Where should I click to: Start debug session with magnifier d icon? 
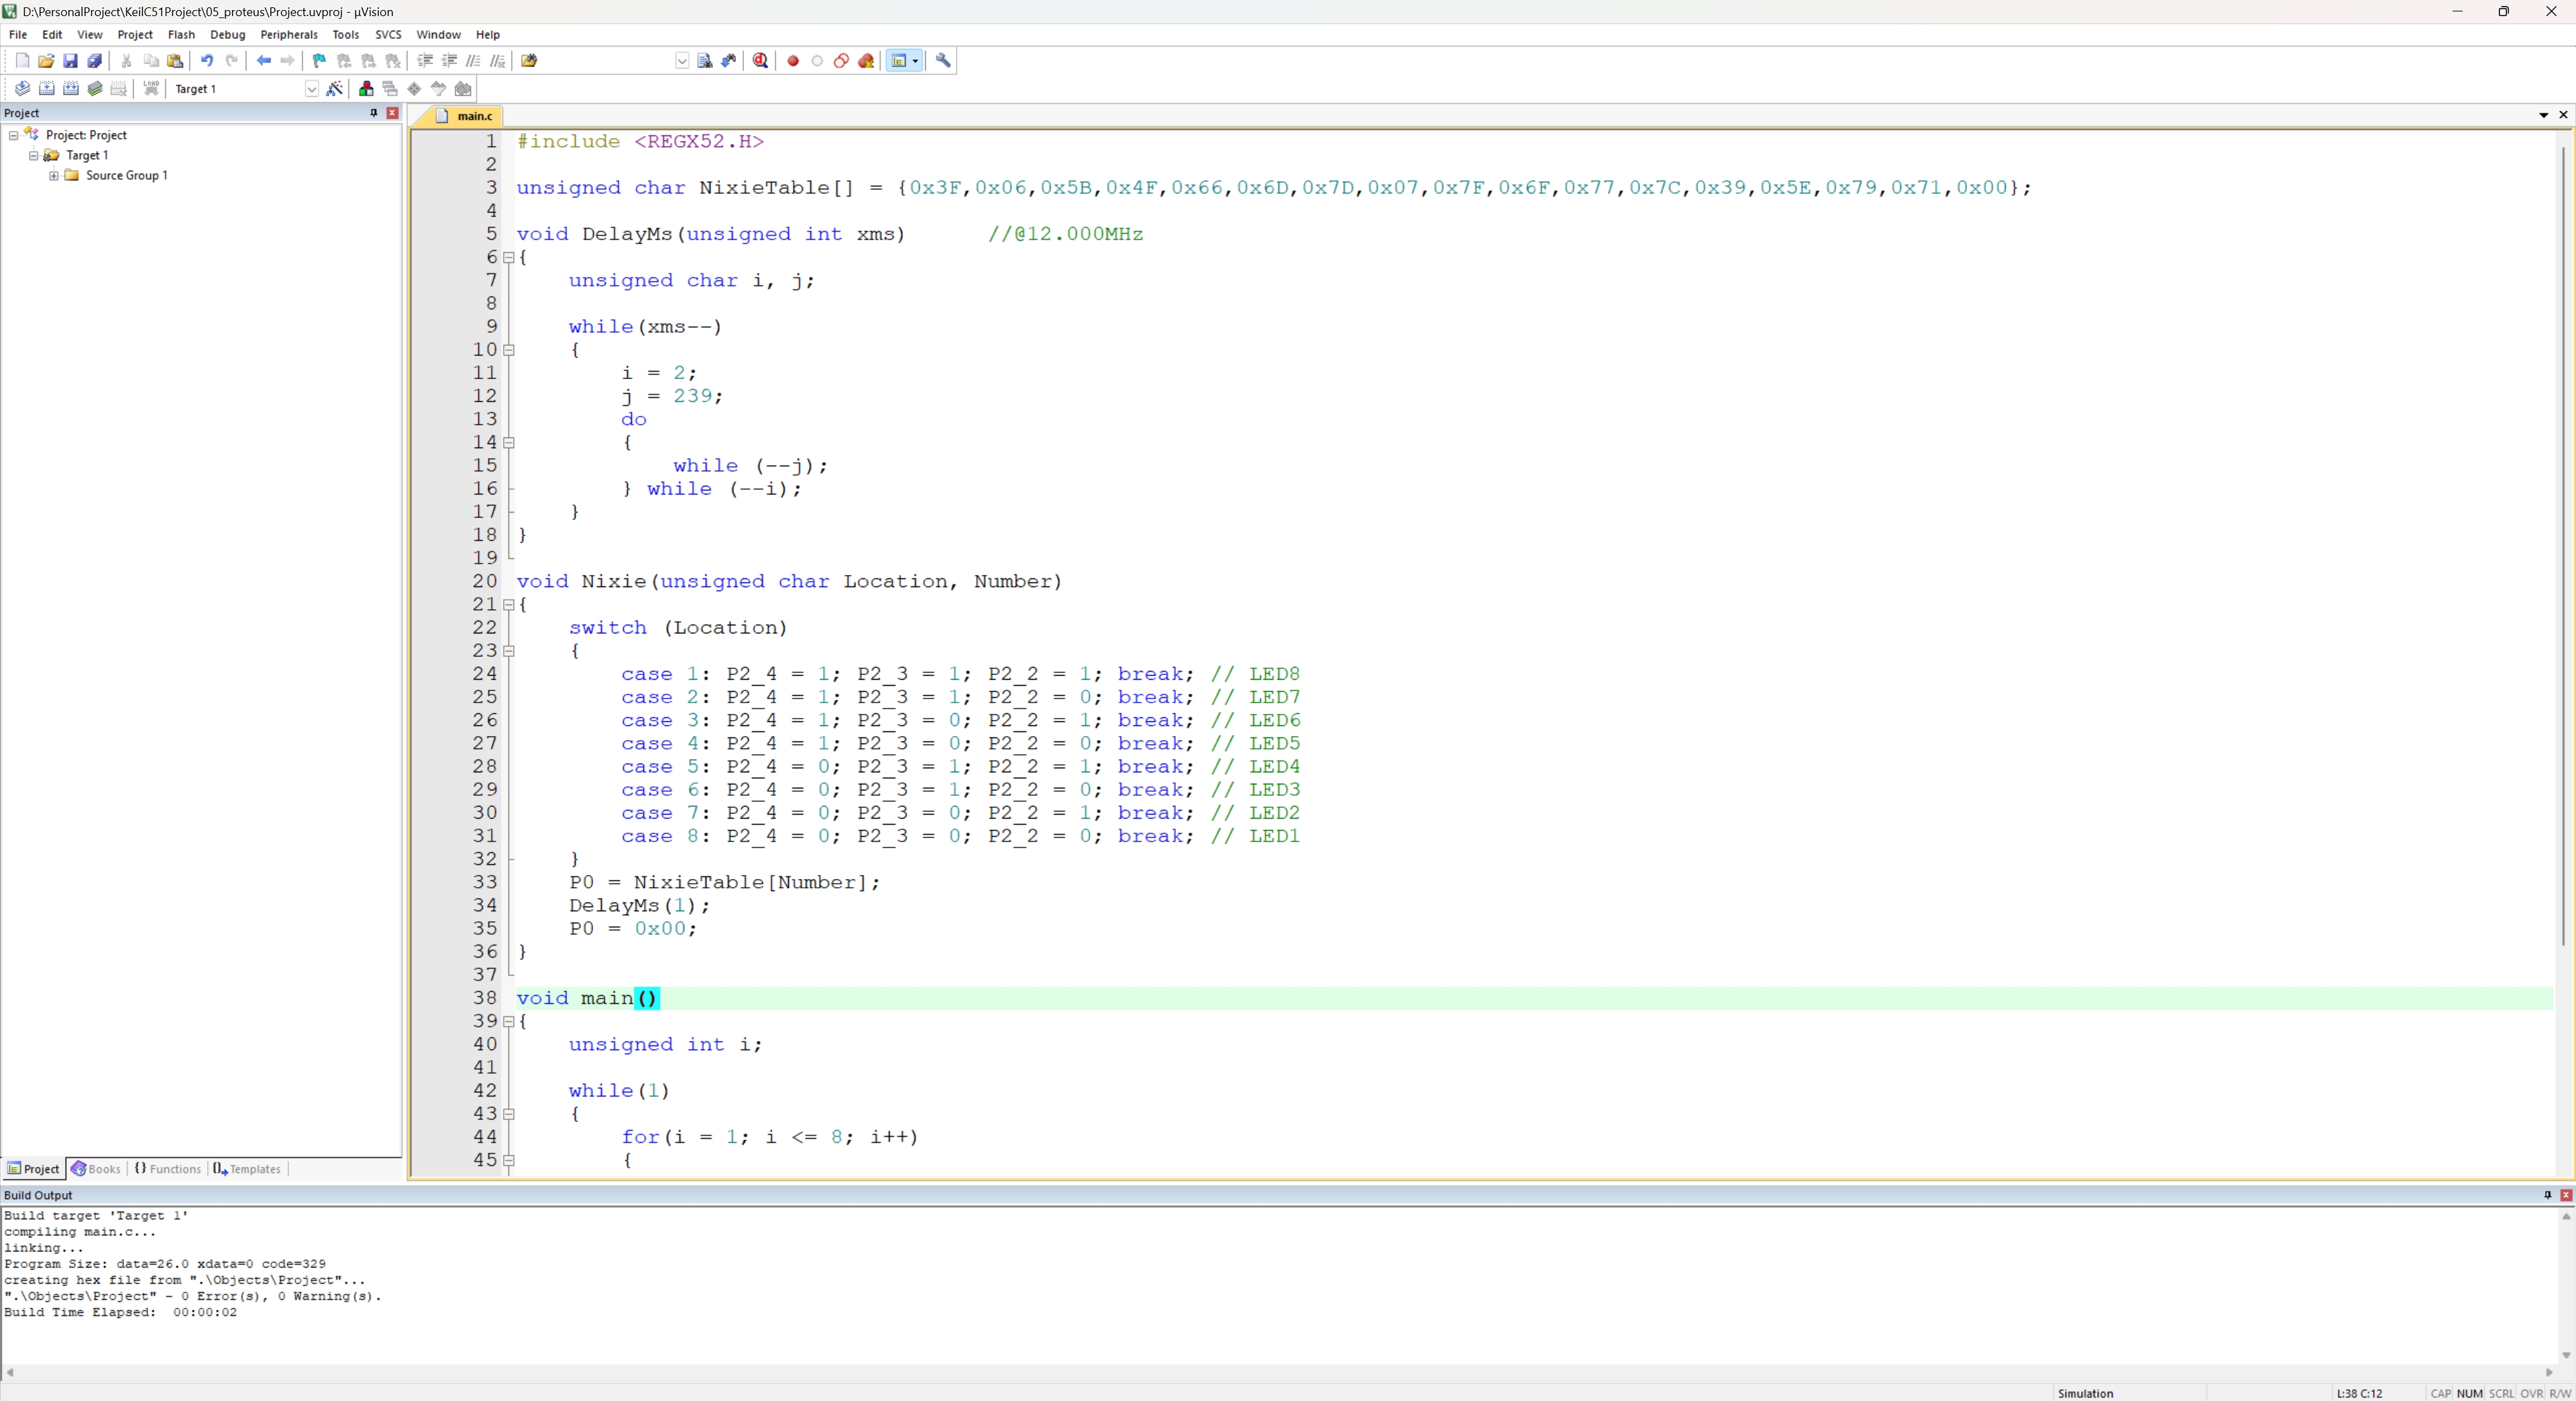click(761, 61)
